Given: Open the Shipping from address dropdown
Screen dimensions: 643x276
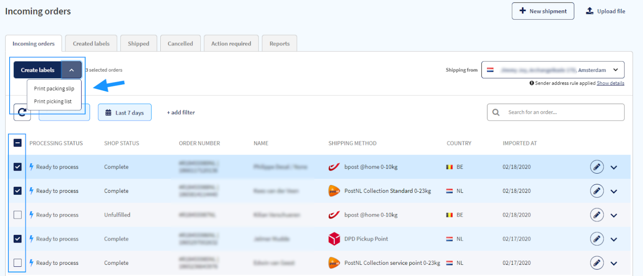Looking at the screenshot, I should tap(616, 69).
